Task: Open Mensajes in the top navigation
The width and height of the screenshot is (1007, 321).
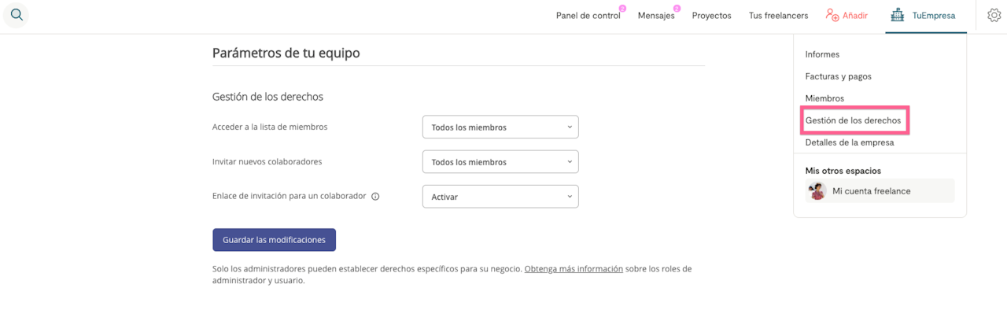Action: pos(656,16)
